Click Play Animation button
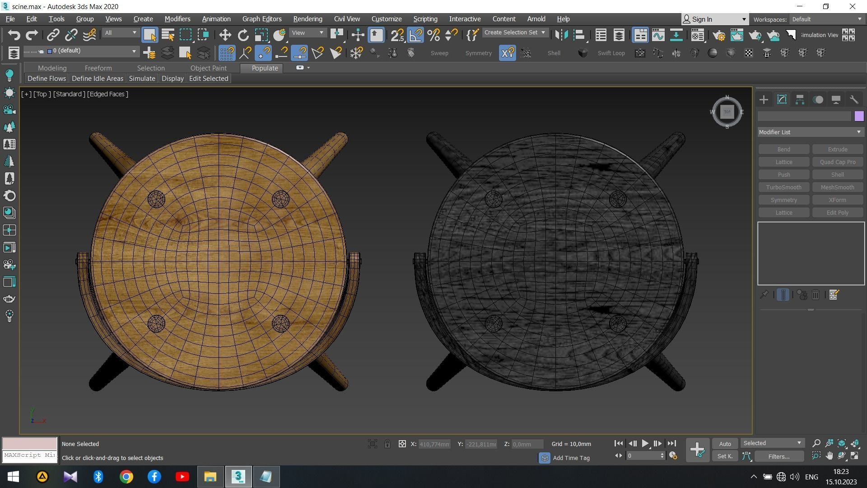The width and height of the screenshot is (867, 488). (645, 444)
